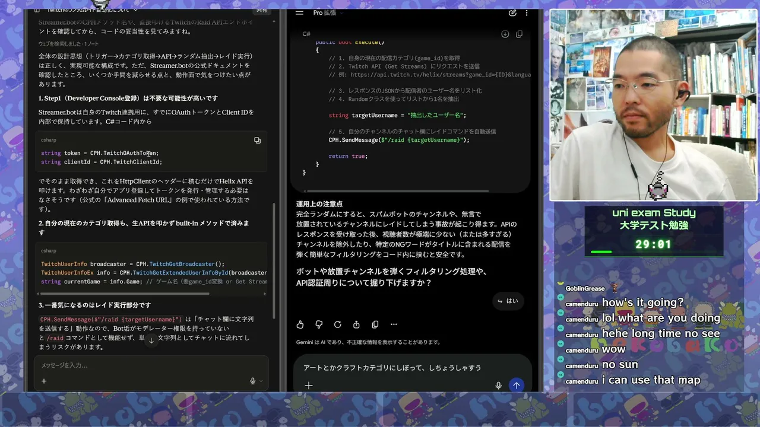The width and height of the screenshot is (760, 427).
Task: Copy the C# code block in Gemini
Action: (519, 34)
